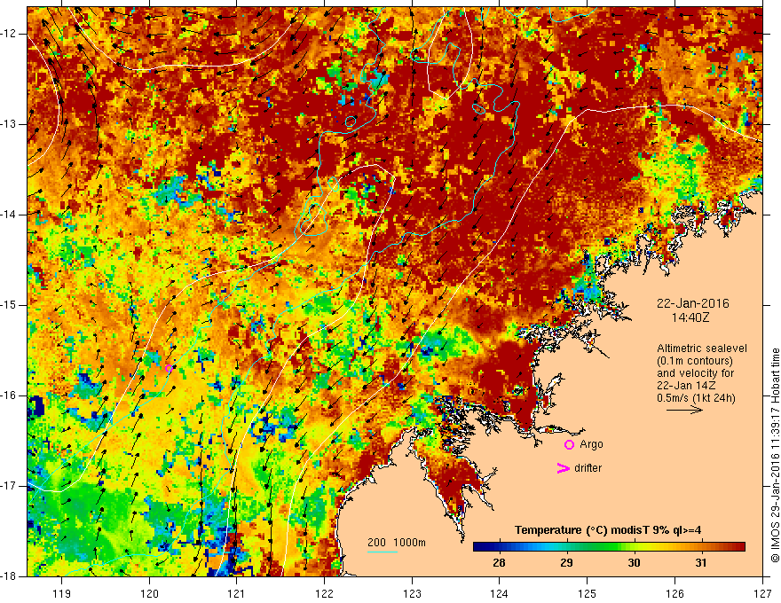Click the latitude axis label '-16'
The width and height of the screenshot is (781, 603).
coord(9,395)
